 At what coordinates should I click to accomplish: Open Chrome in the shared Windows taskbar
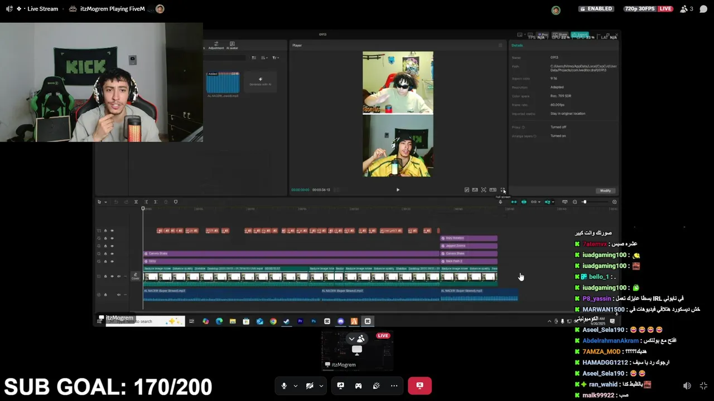click(273, 321)
